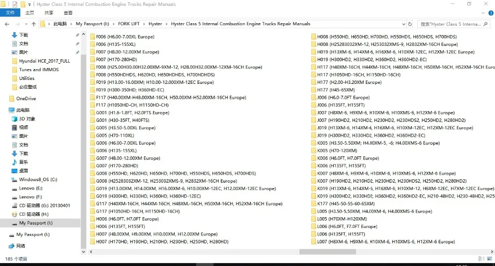Open the 查看 ribbon tab
Screen dimensions: 495x266
68,13
